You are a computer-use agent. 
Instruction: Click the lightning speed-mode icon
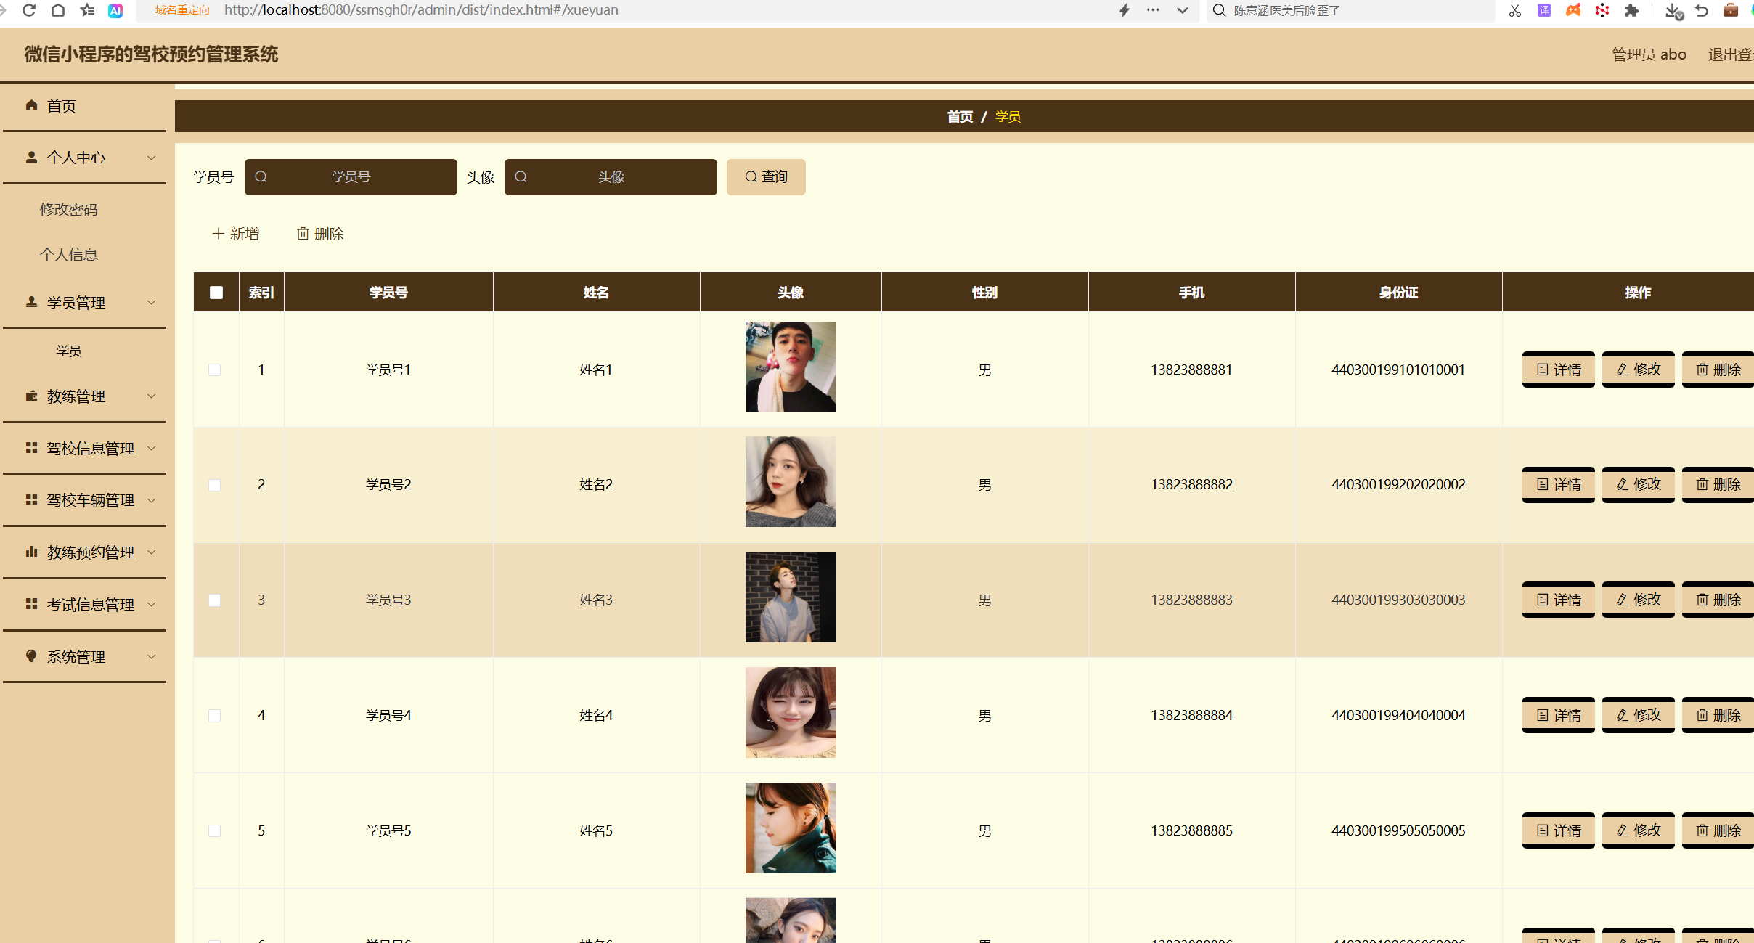tap(1125, 10)
